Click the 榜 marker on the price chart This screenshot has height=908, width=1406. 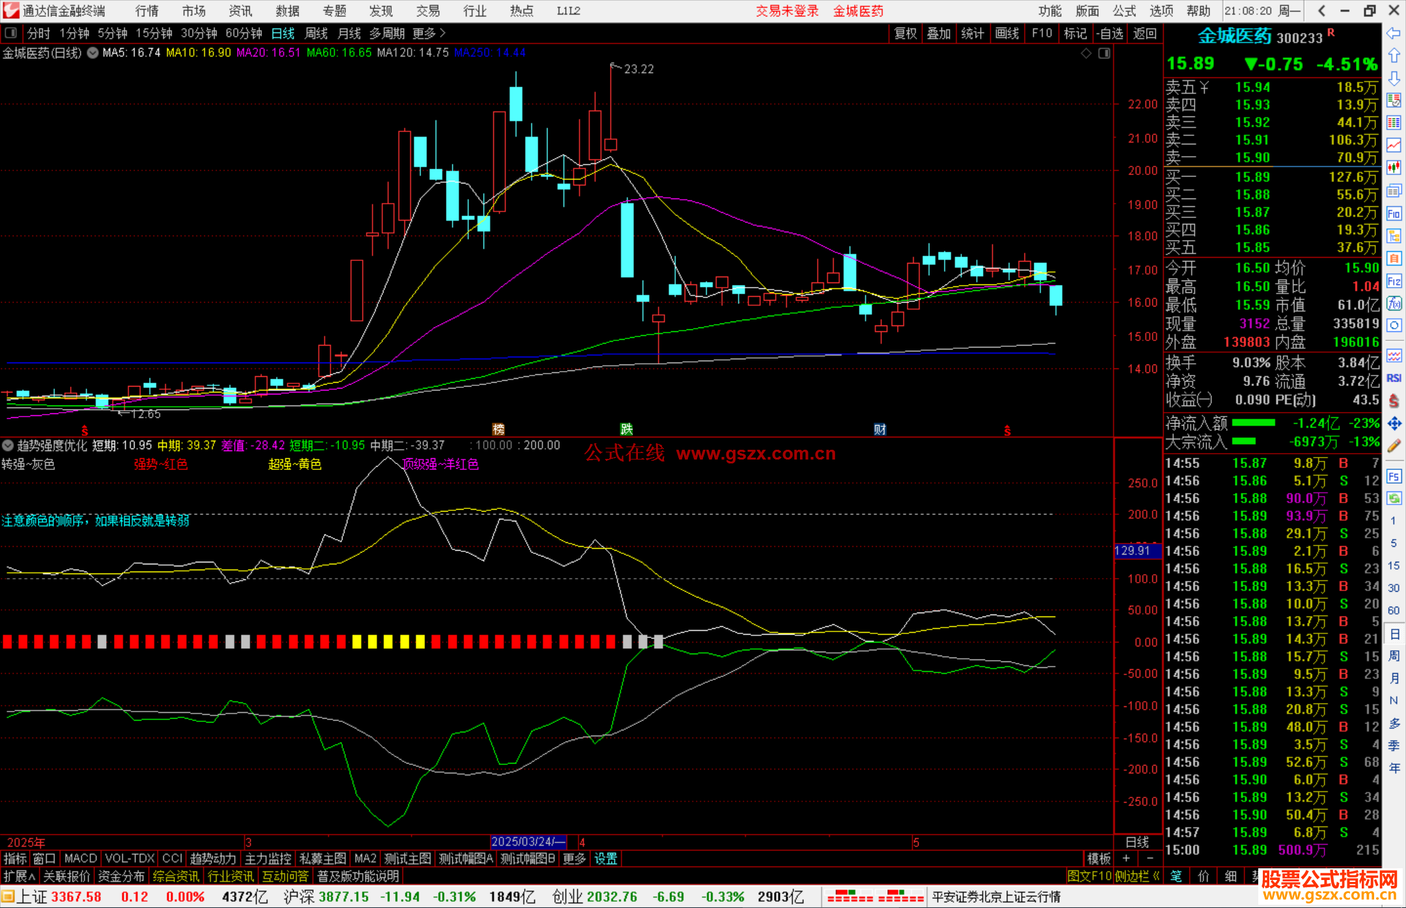point(499,429)
